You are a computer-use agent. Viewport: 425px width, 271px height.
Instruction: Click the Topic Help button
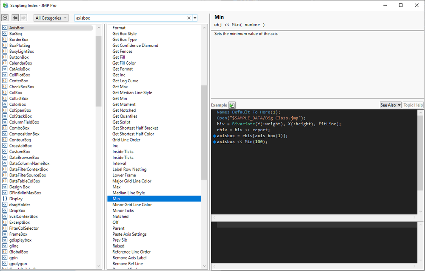413,105
